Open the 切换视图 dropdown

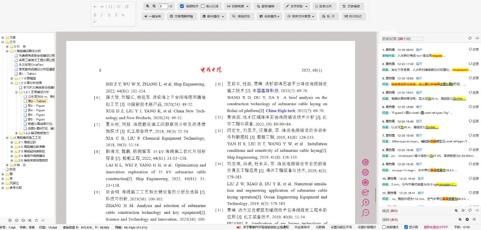(237, 6)
